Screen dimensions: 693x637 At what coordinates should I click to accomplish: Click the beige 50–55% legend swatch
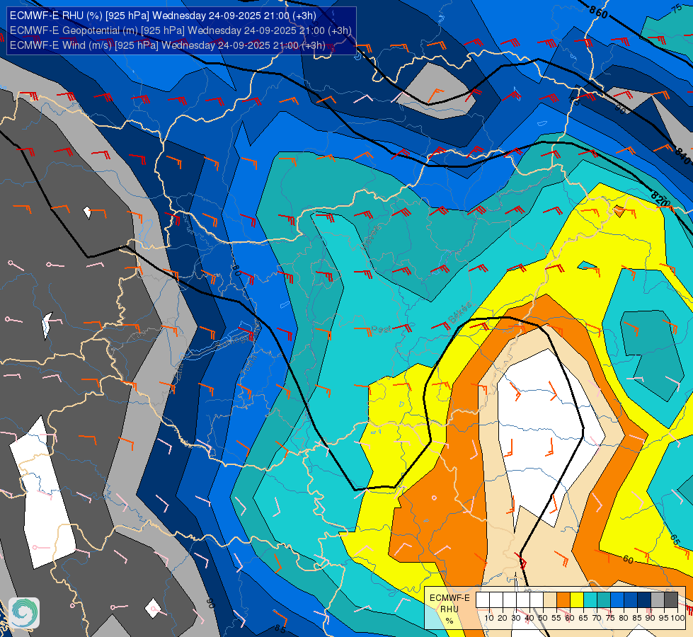[550, 600]
